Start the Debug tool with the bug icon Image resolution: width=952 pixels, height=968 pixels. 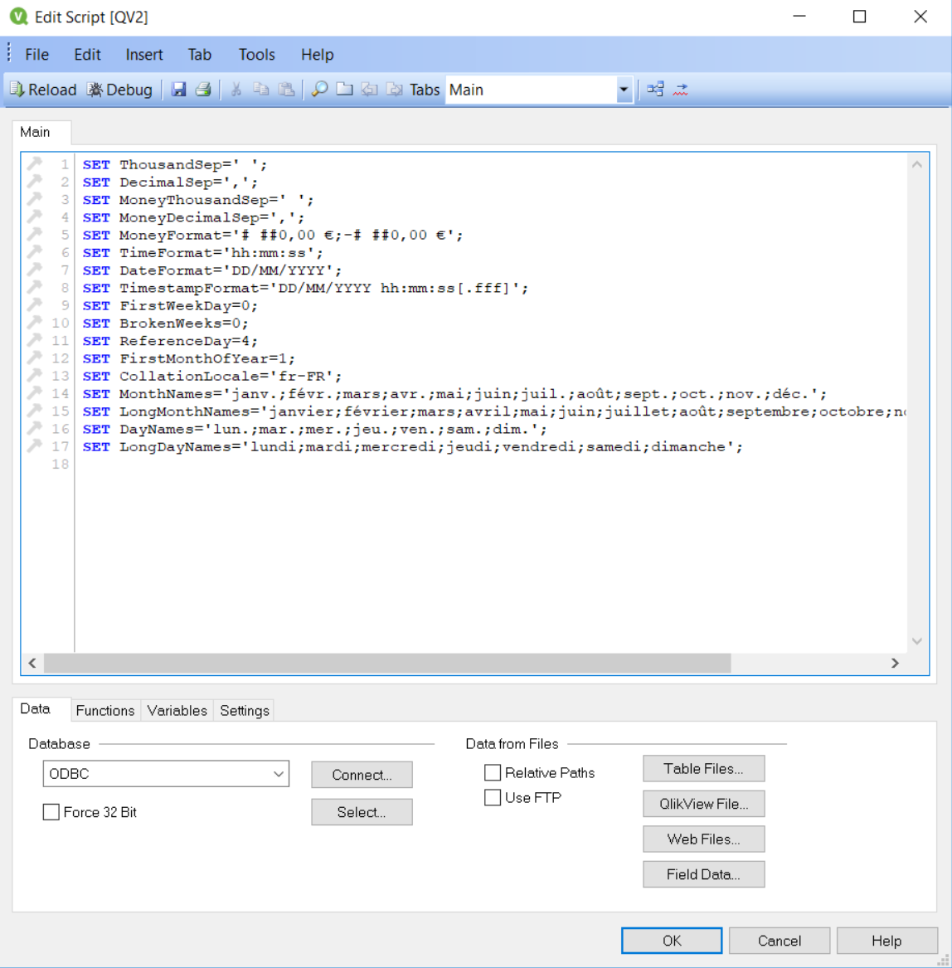(x=119, y=90)
